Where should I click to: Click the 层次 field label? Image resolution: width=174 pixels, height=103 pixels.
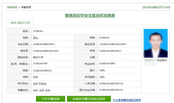(x=93, y=71)
